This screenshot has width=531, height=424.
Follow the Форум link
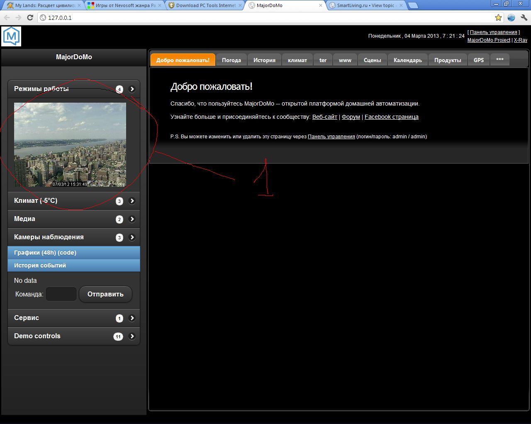click(x=351, y=117)
